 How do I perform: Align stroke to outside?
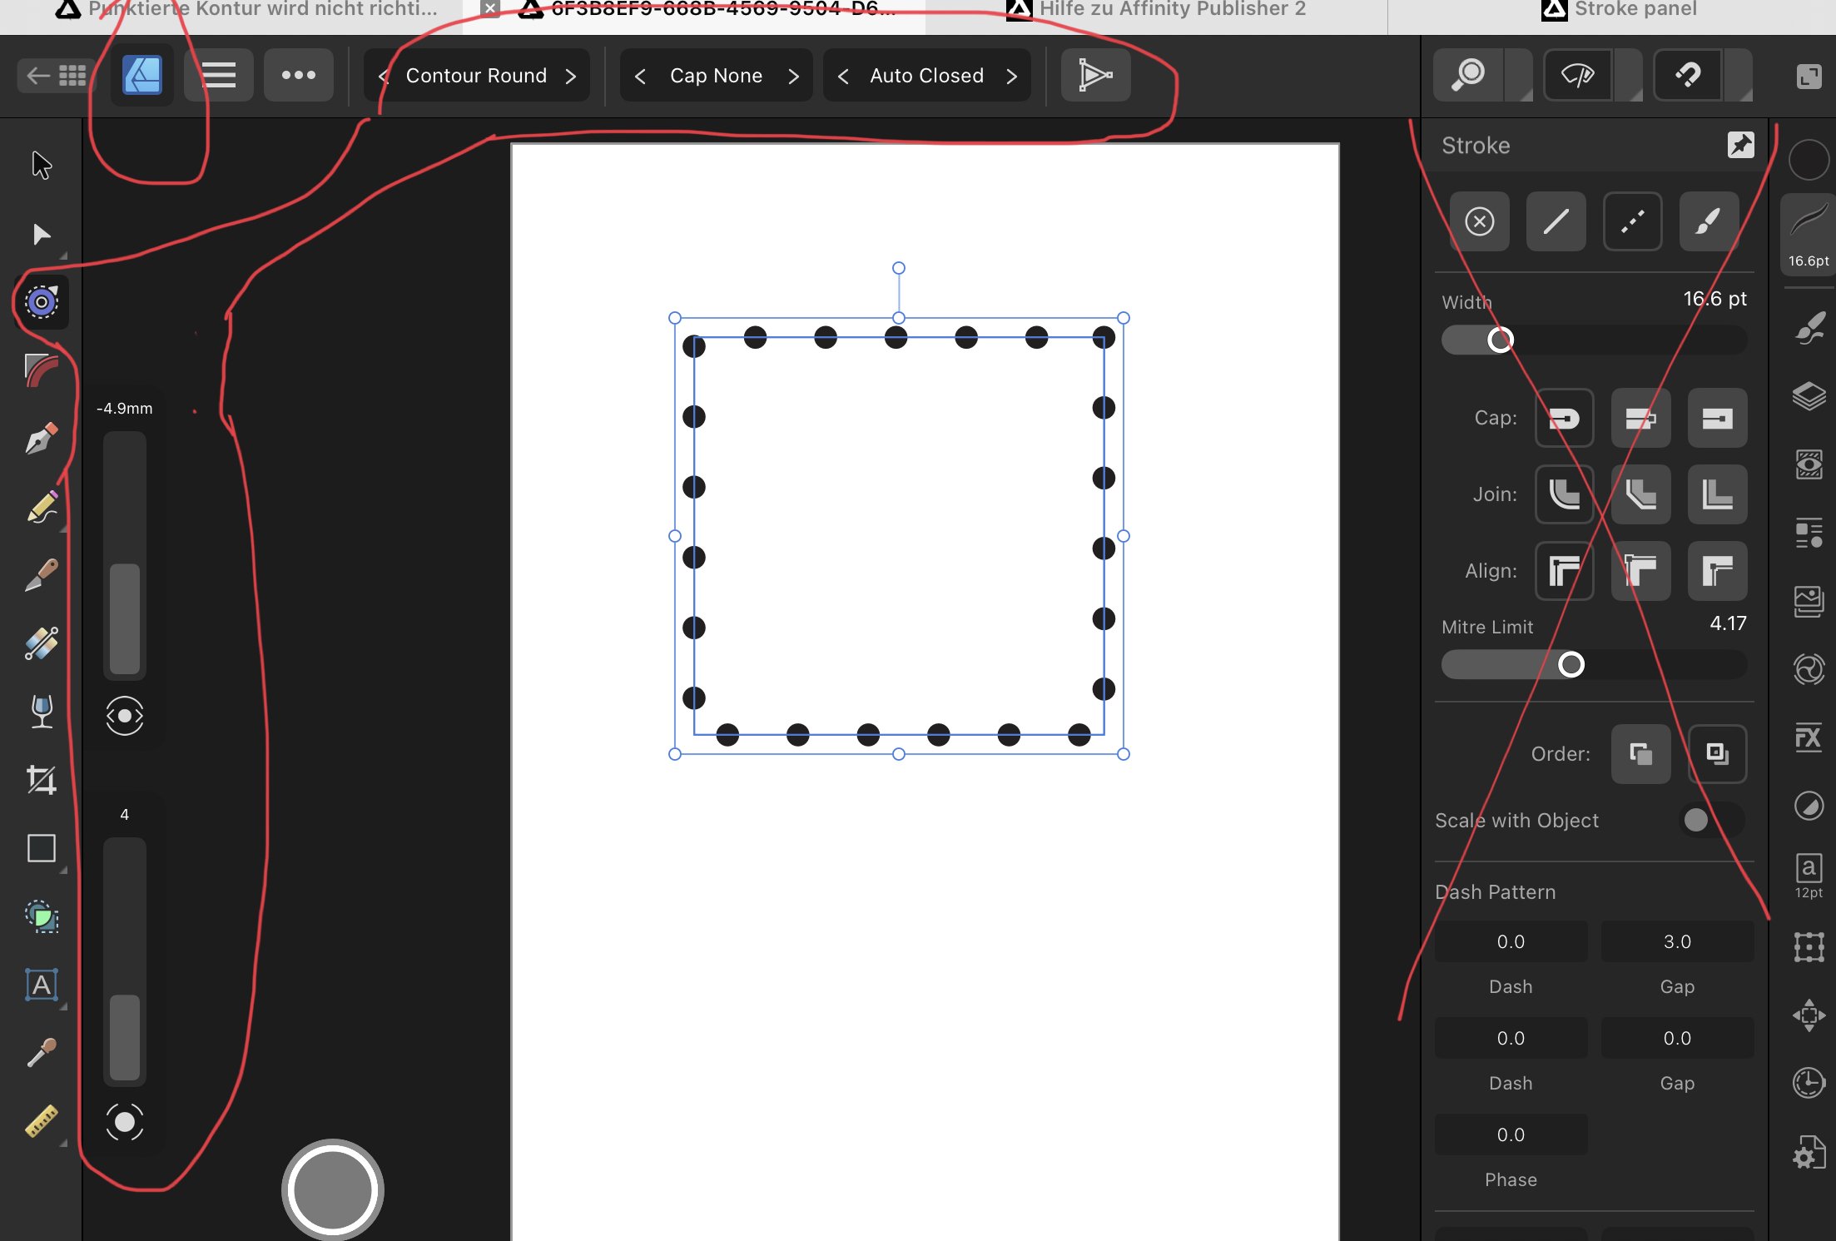click(x=1717, y=571)
